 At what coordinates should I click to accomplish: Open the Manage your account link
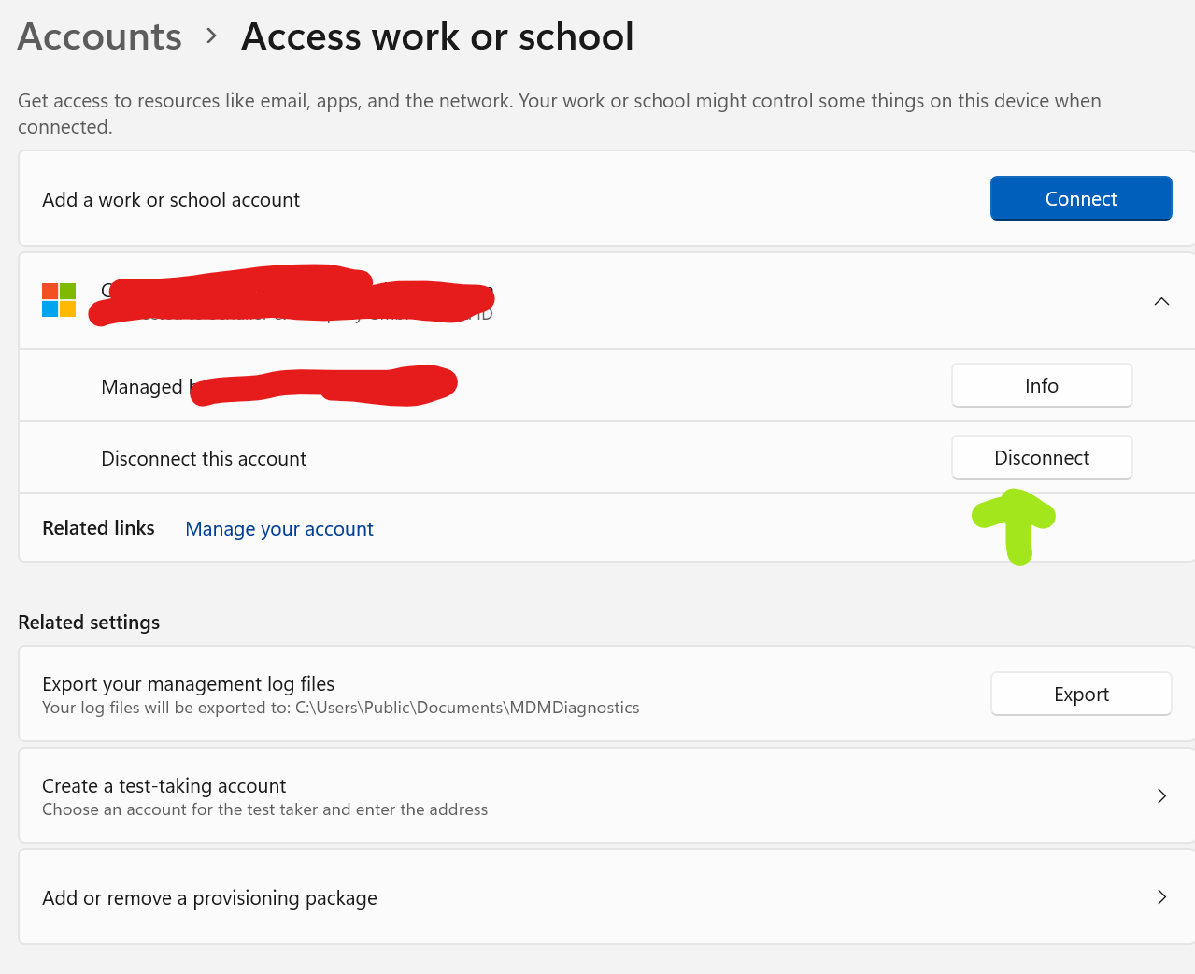coord(278,528)
